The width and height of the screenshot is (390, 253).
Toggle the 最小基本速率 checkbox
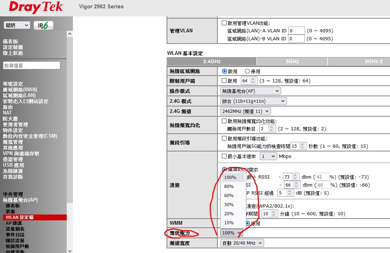[x=224, y=156]
